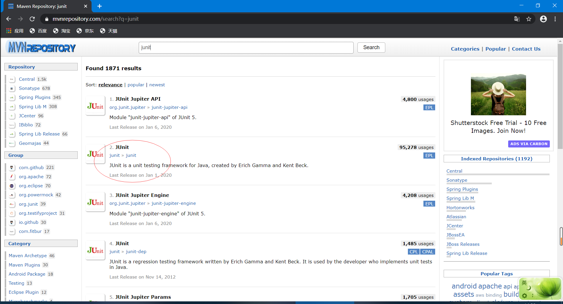Click the CPL license badge

(x=413, y=252)
